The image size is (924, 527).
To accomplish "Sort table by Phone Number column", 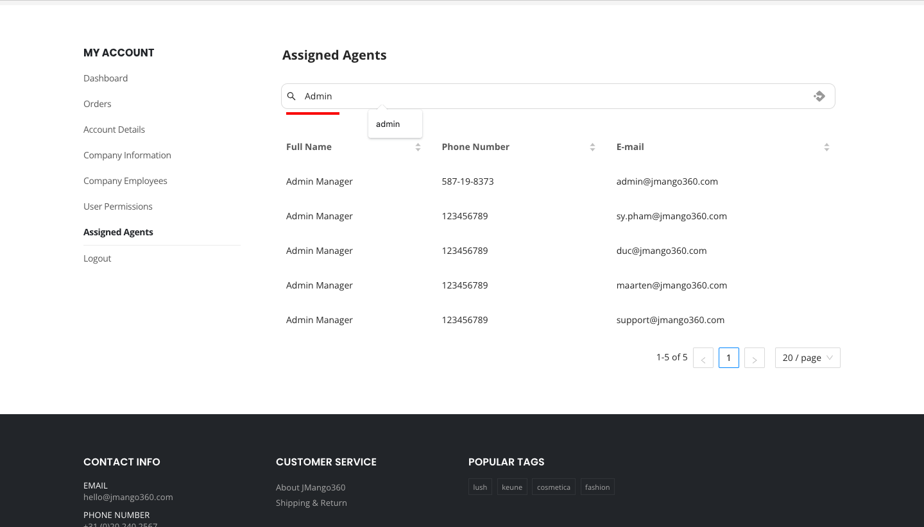I will (592, 147).
